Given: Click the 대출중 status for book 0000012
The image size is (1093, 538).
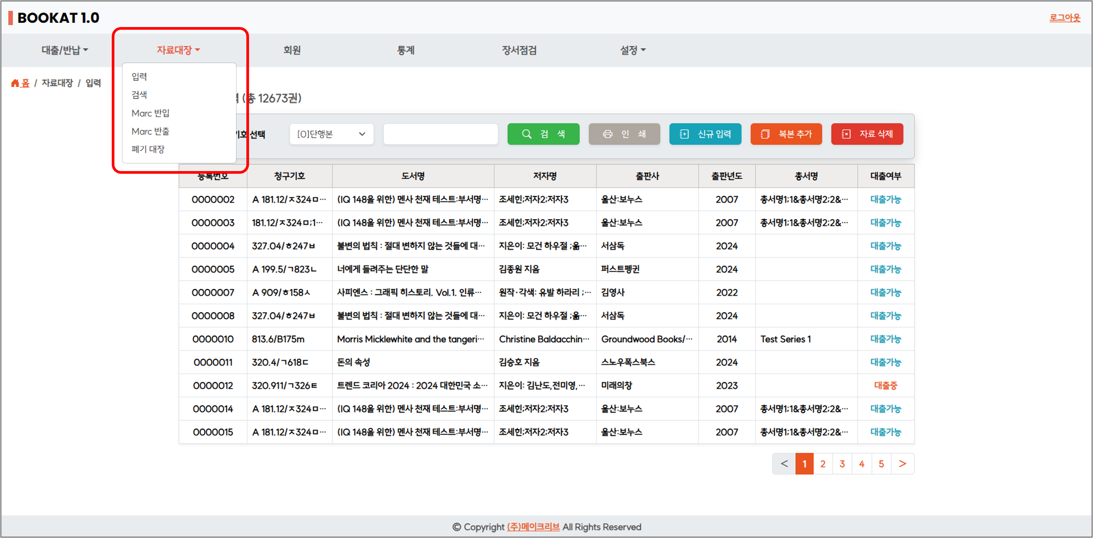Looking at the screenshot, I should [885, 385].
